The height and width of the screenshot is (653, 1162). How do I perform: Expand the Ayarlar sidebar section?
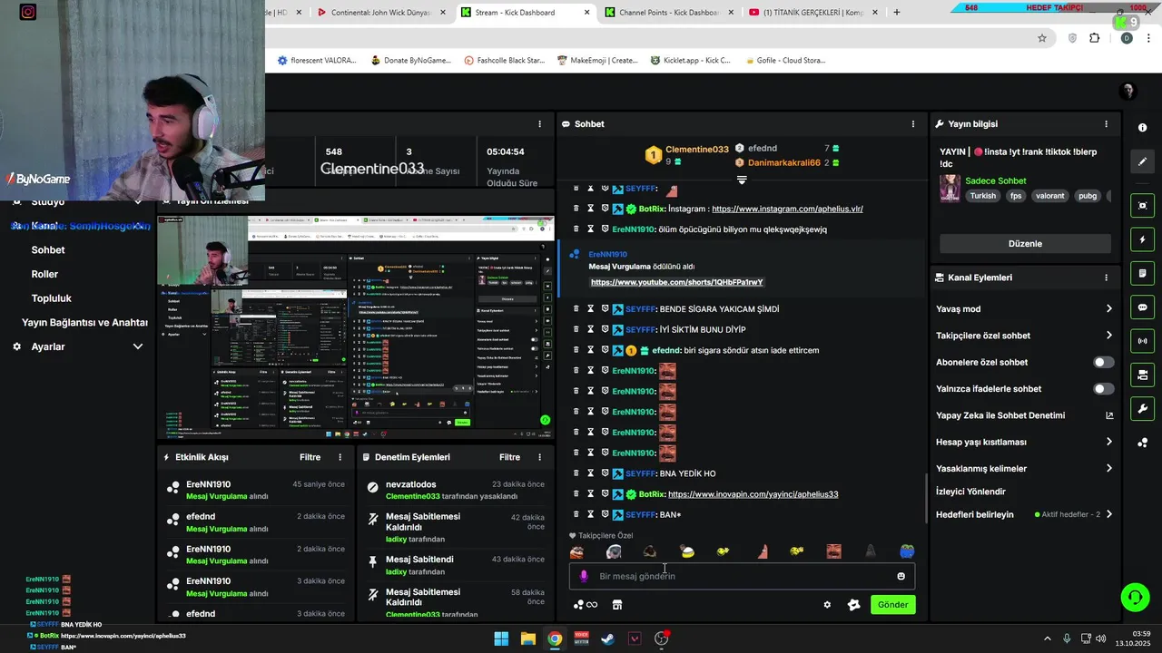pos(138,346)
